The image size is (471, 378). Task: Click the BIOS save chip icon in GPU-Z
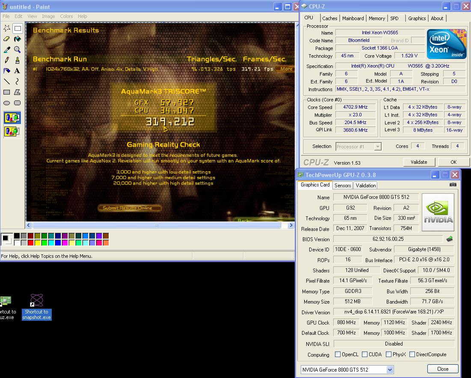[x=450, y=239]
